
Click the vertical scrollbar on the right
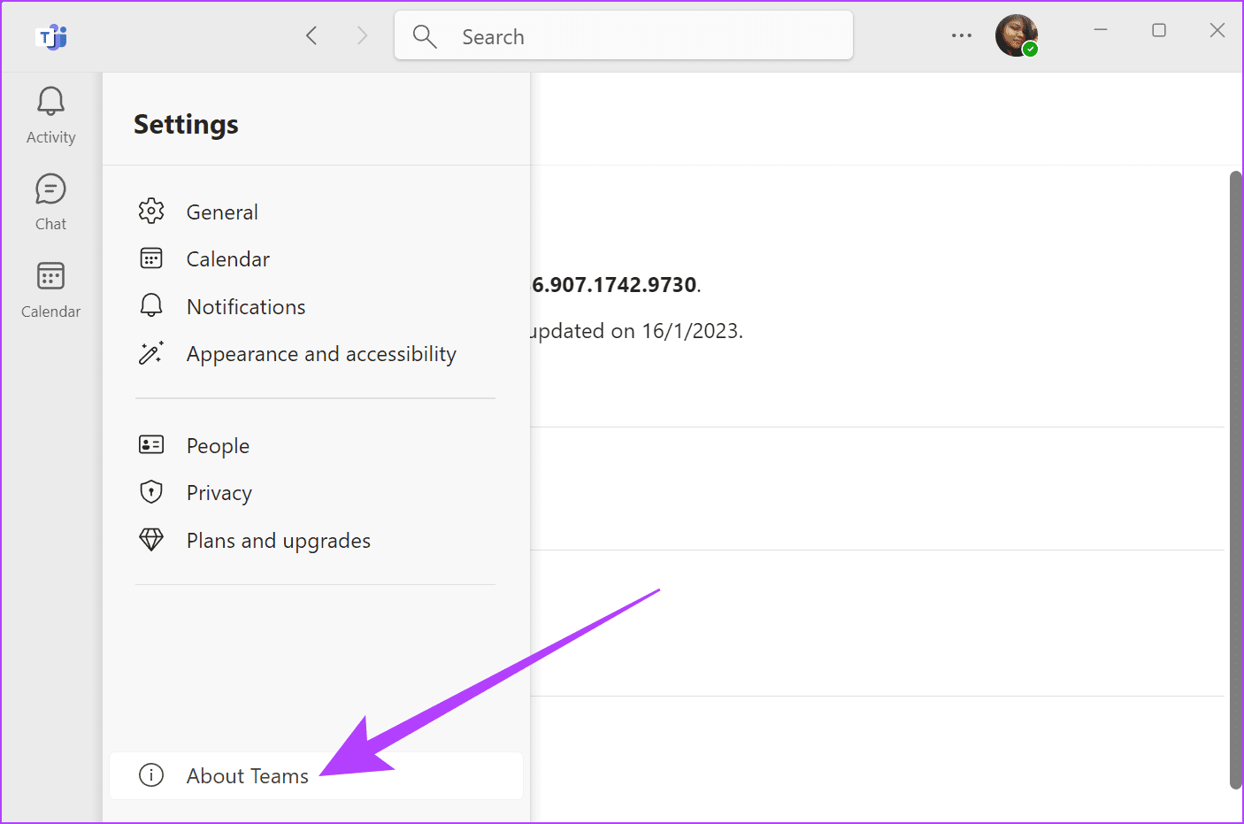click(1236, 479)
